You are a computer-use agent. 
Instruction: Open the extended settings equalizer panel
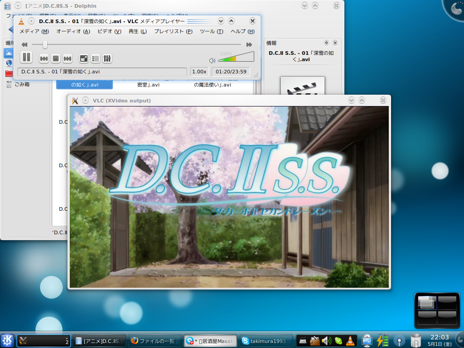tap(107, 58)
